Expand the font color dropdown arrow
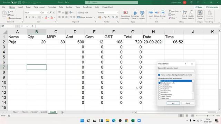This screenshot has width=221, height=124. click(55, 17)
